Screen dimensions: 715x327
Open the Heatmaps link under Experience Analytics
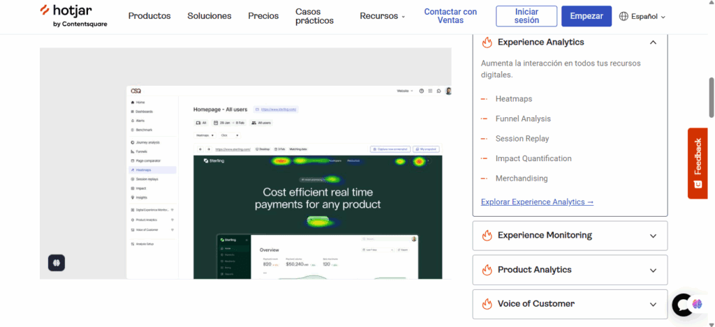click(x=513, y=99)
